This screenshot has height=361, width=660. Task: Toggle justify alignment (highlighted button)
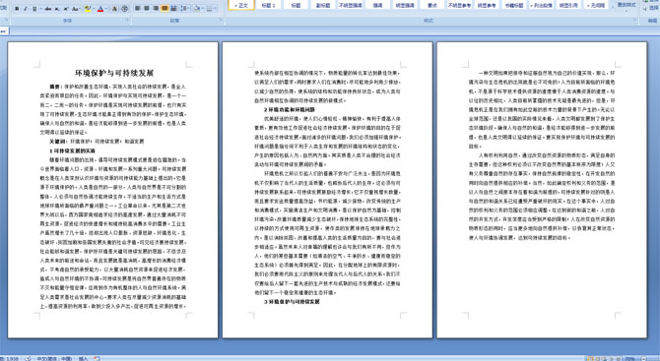(165, 9)
